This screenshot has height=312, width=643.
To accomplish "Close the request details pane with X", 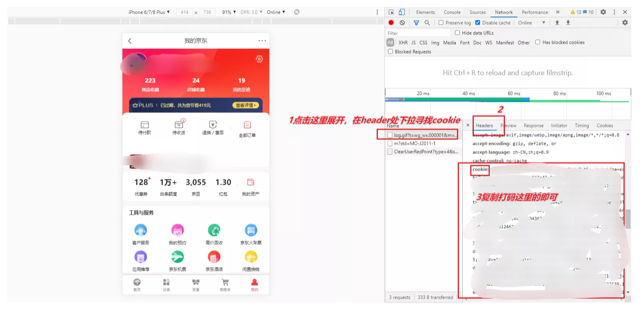I will 468,125.
